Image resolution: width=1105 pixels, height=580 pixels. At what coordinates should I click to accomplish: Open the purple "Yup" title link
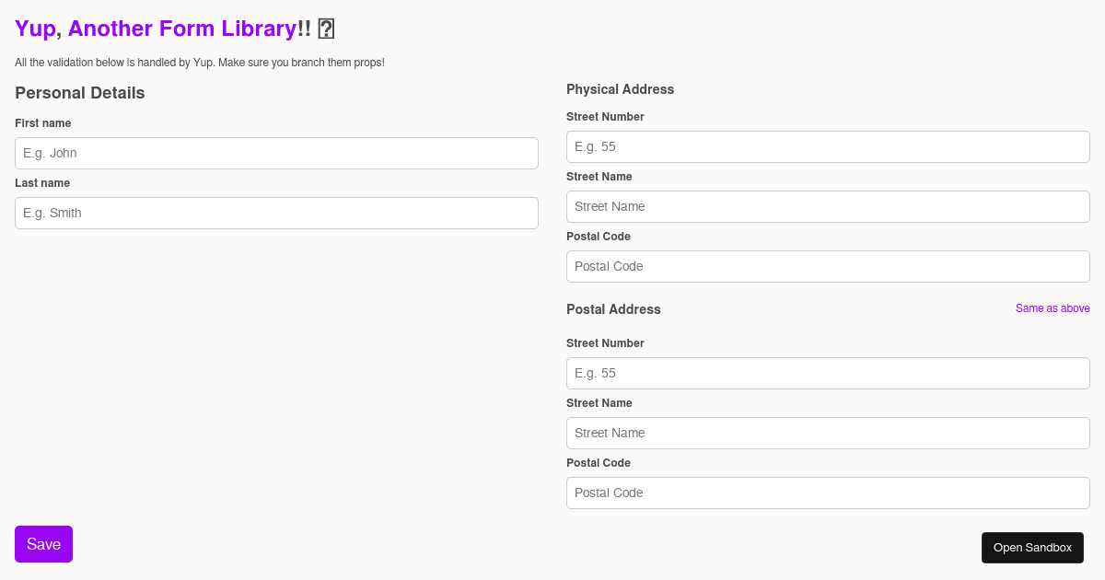pos(35,29)
